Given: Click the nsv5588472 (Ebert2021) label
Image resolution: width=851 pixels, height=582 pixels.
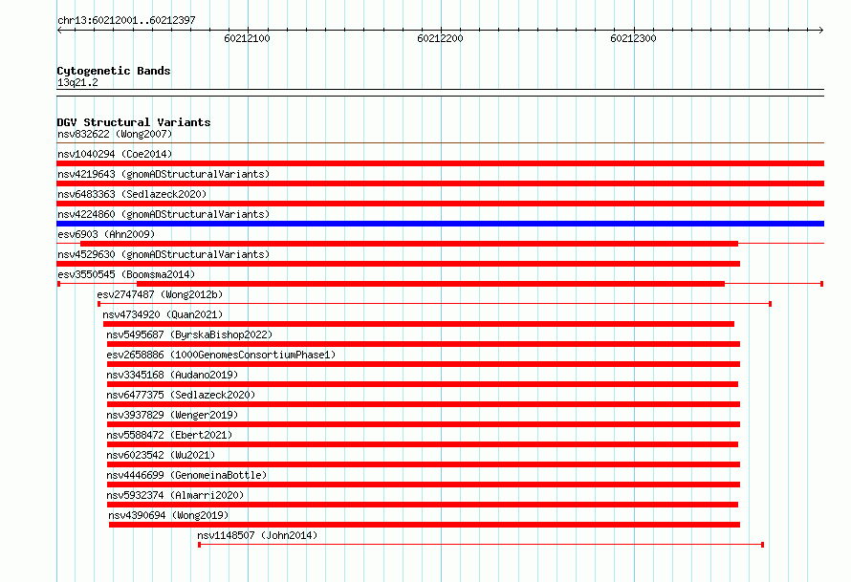Looking at the screenshot, I should point(169,435).
